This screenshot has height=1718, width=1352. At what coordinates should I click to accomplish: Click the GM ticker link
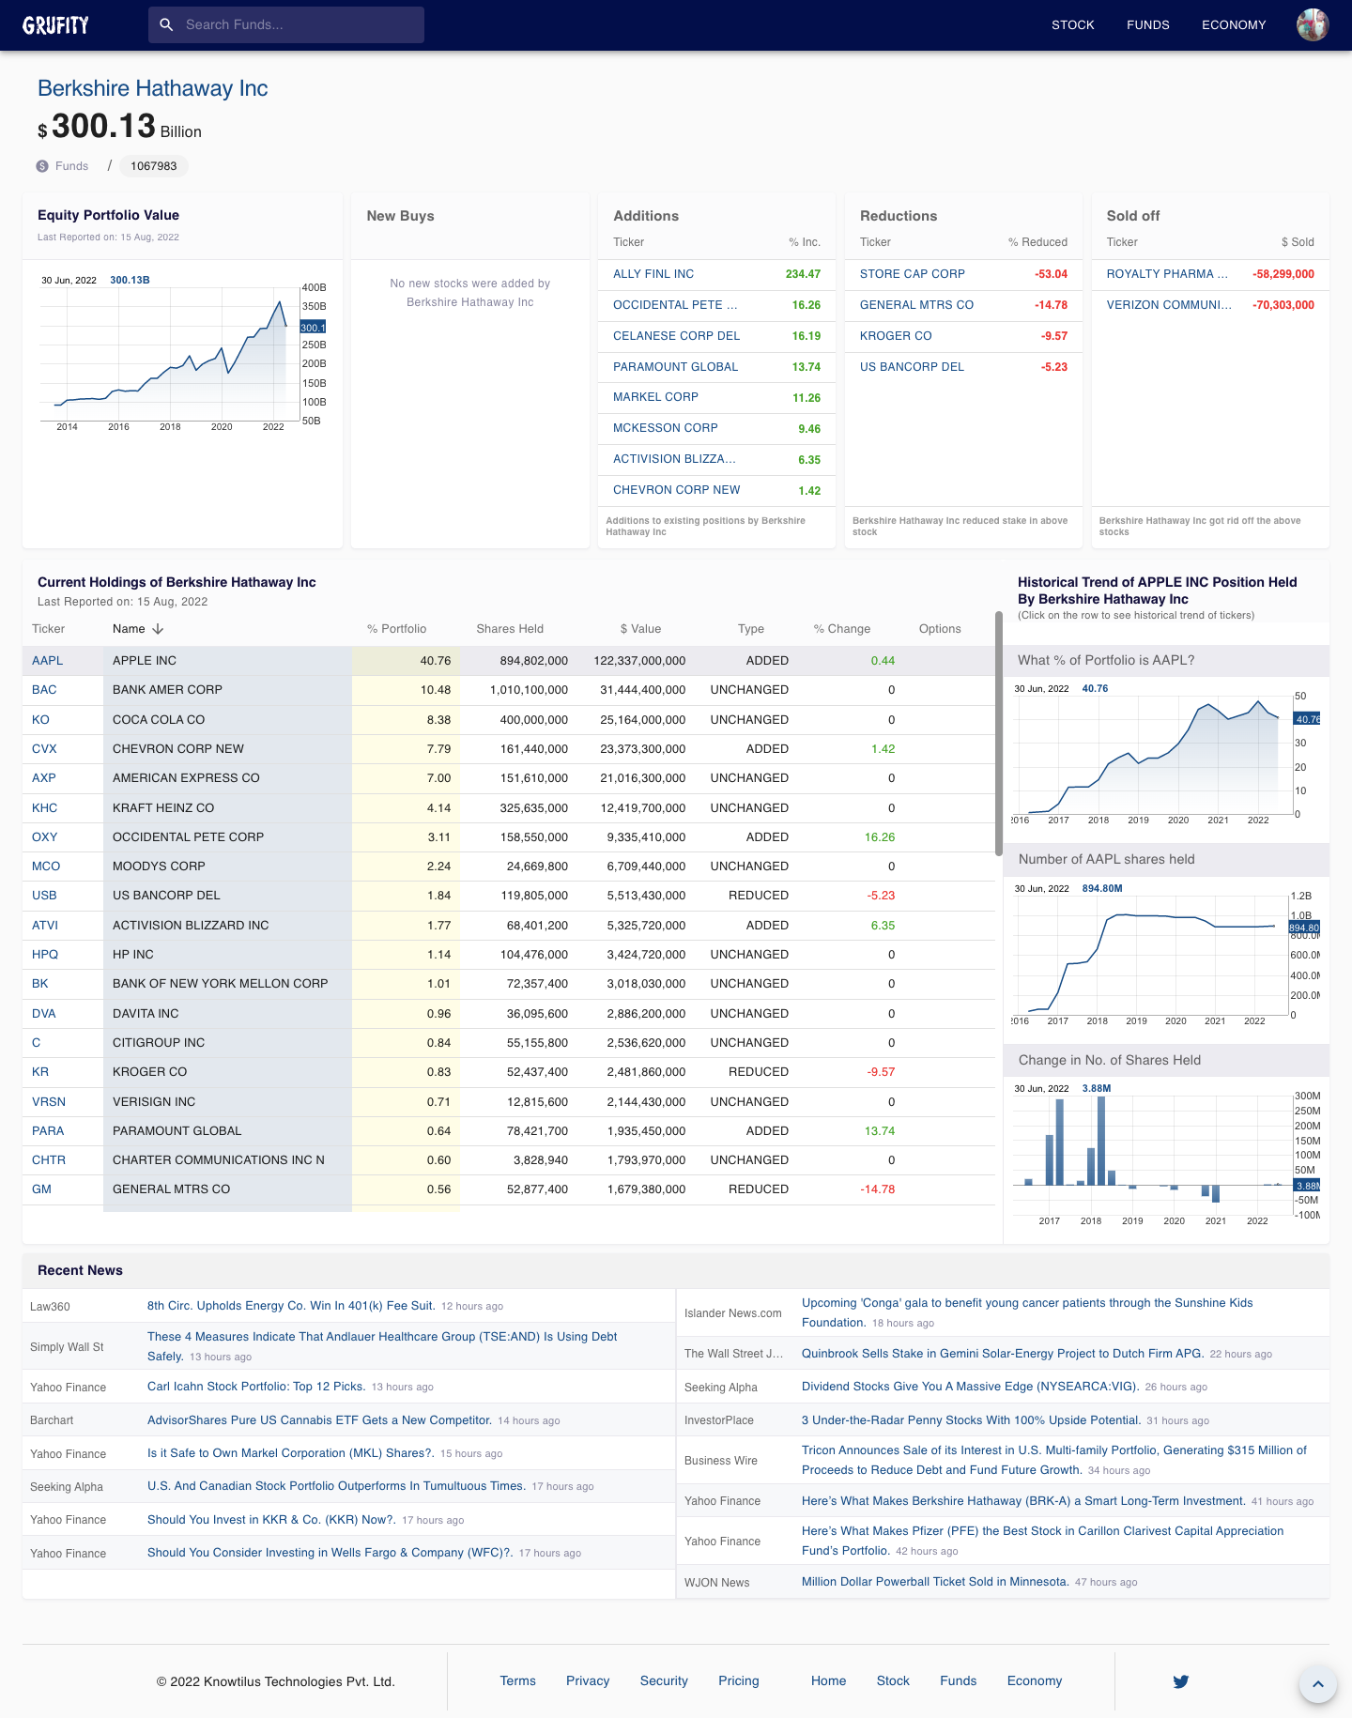click(x=41, y=1189)
